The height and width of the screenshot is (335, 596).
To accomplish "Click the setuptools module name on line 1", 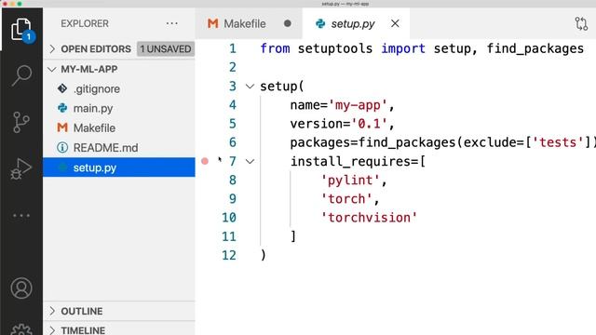I will coord(335,49).
